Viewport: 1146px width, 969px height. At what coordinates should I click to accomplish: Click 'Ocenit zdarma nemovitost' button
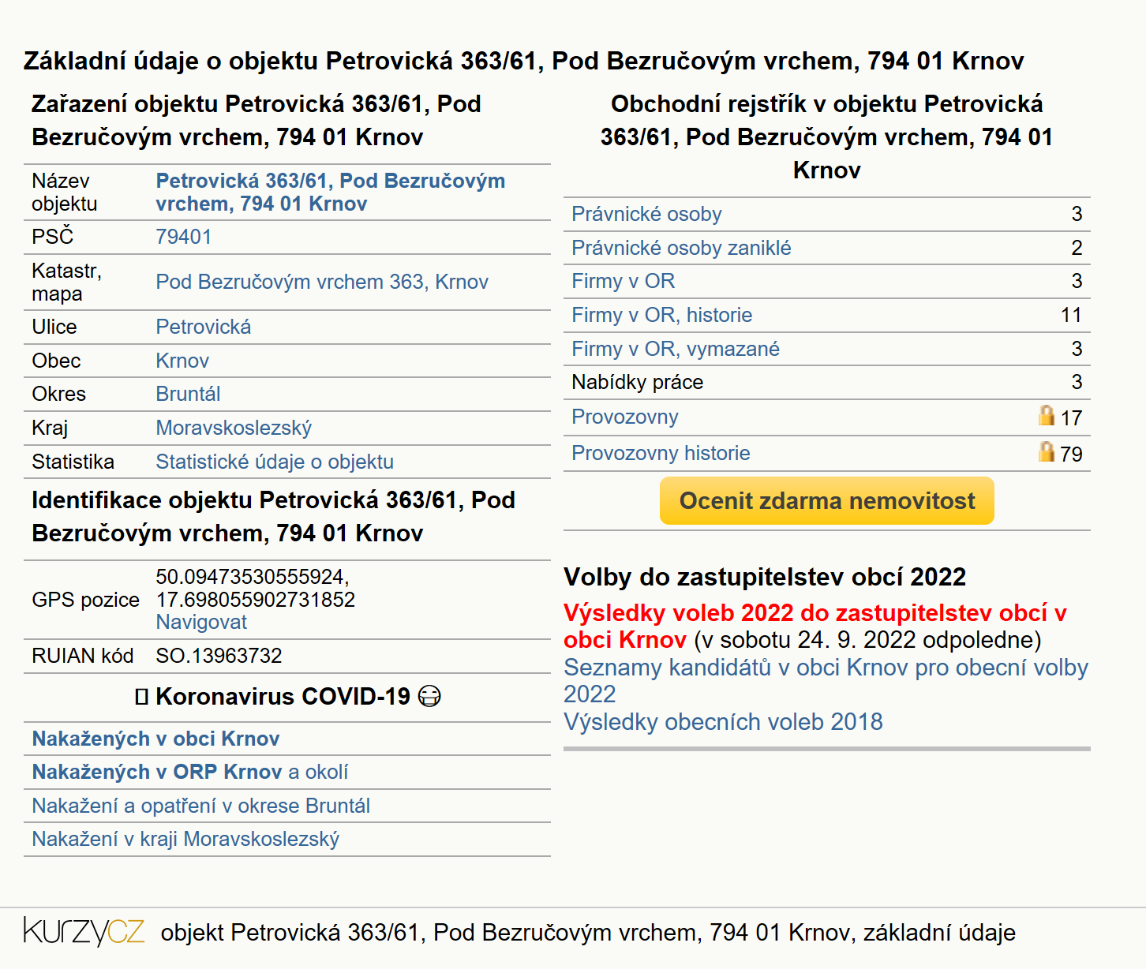827,500
